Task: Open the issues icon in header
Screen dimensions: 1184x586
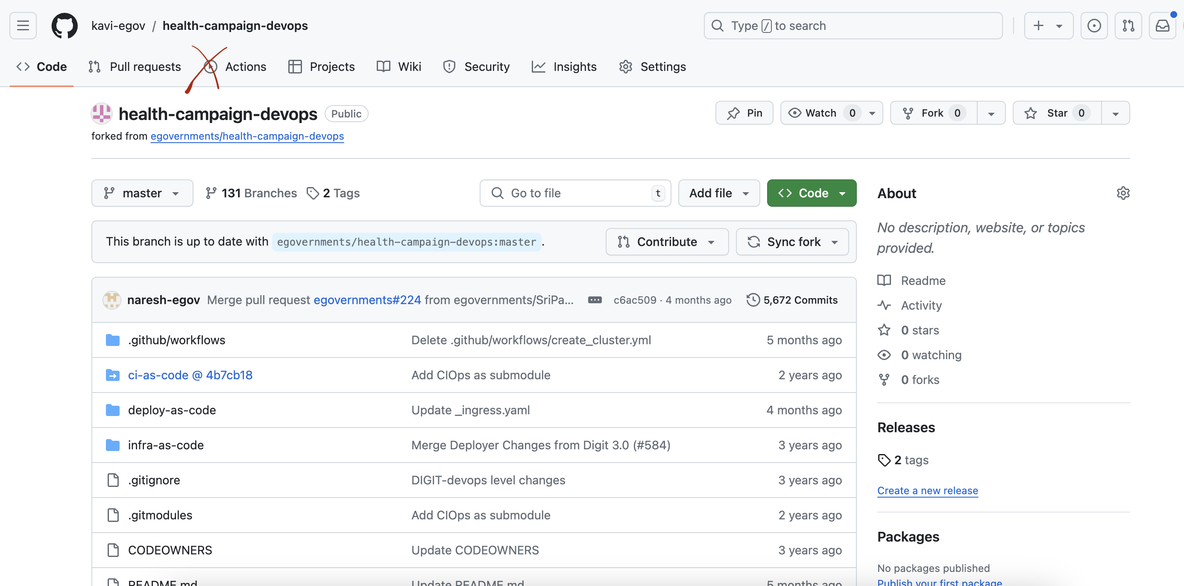Action: point(1094,26)
